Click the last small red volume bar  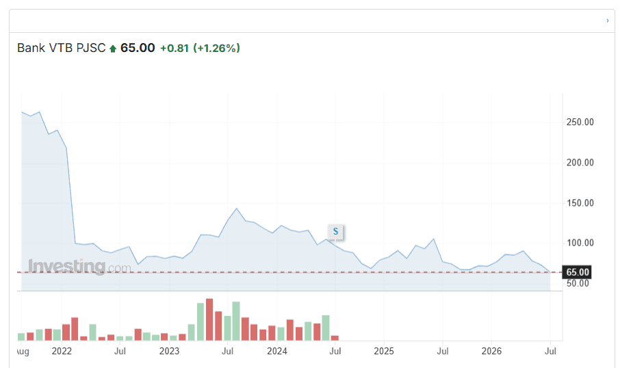coord(335,338)
